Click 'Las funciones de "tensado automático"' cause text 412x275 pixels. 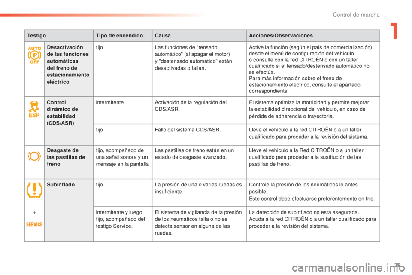[x=194, y=58]
